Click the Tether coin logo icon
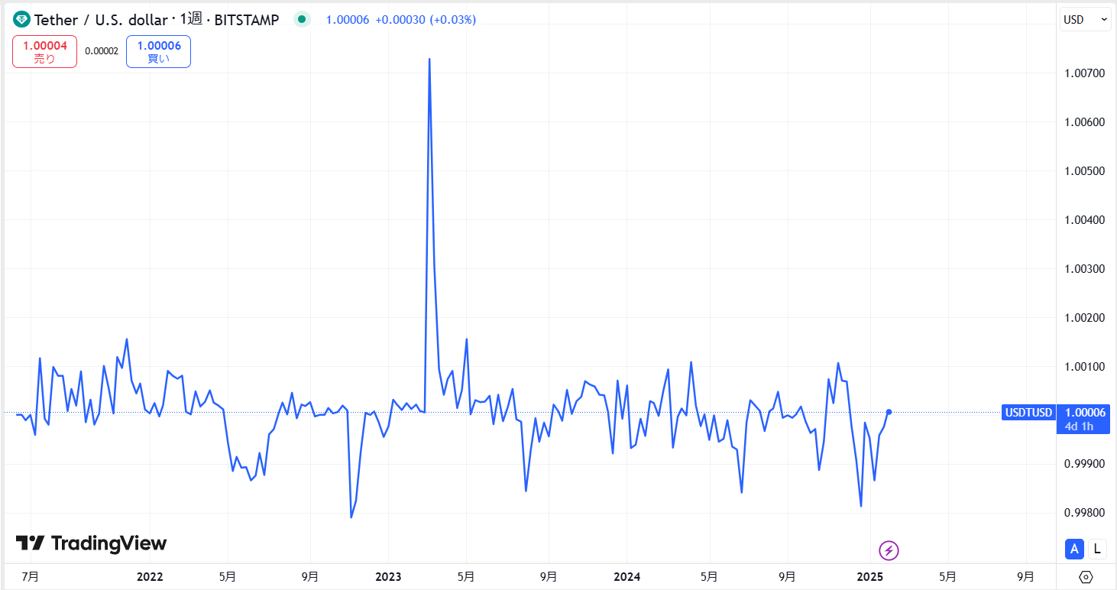 point(21,20)
